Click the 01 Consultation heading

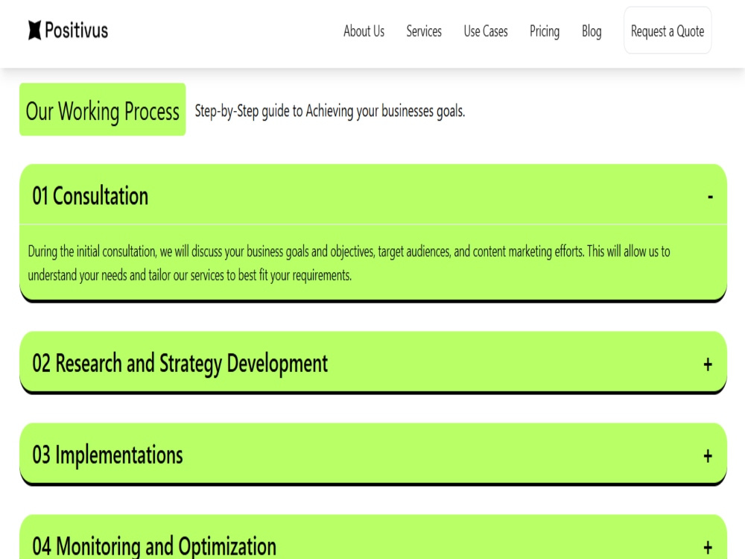[90, 196]
